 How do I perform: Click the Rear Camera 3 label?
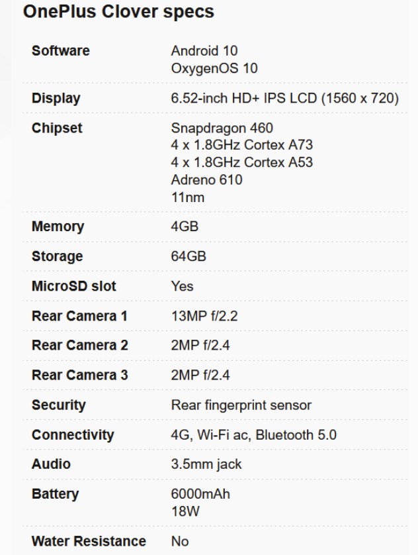(79, 376)
